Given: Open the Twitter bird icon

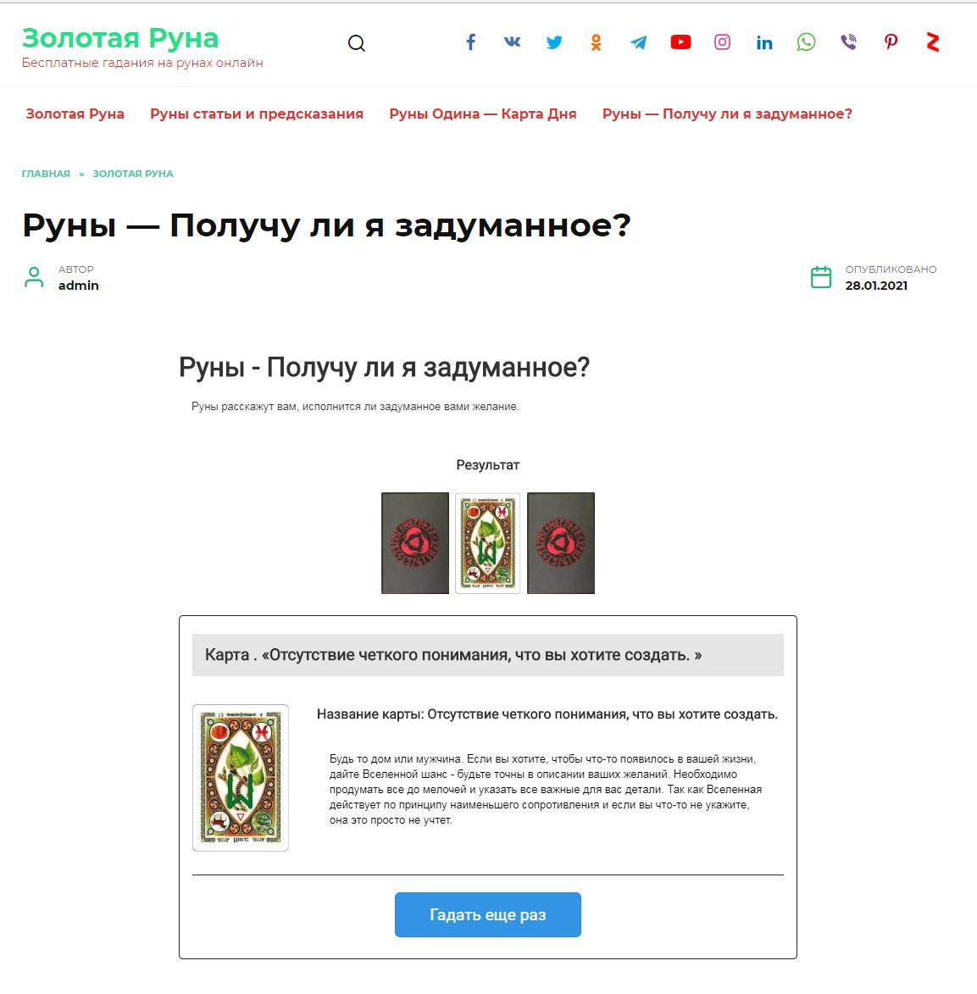Looking at the screenshot, I should (x=554, y=42).
